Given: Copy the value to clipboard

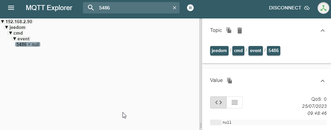Looking at the screenshot, I should (230, 81).
